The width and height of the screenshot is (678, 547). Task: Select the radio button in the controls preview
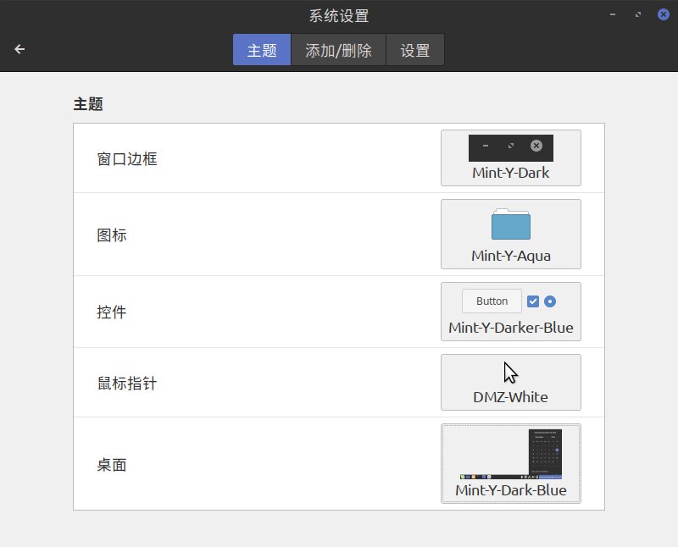(549, 301)
